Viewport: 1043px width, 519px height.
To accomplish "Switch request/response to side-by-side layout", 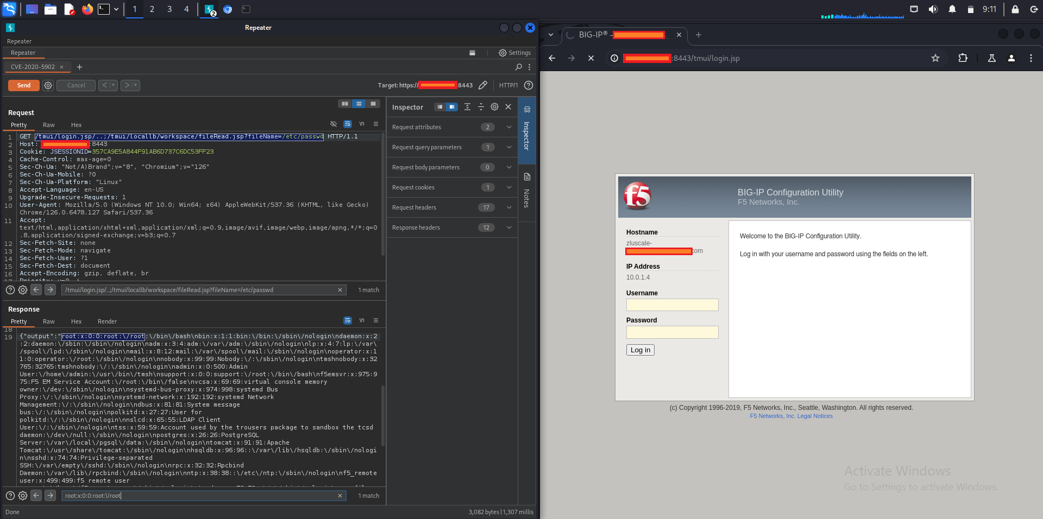I will [345, 104].
